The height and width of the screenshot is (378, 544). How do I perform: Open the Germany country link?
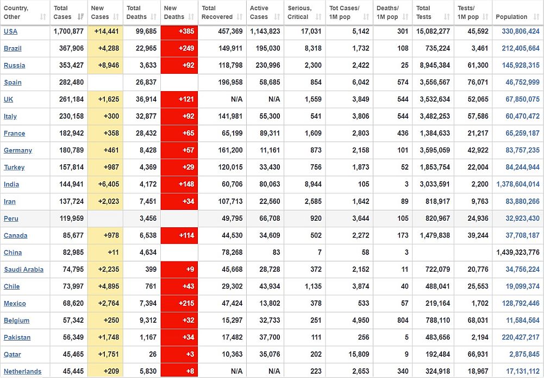tap(18, 150)
